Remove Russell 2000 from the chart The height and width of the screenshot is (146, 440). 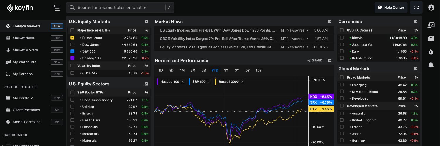coord(242,82)
